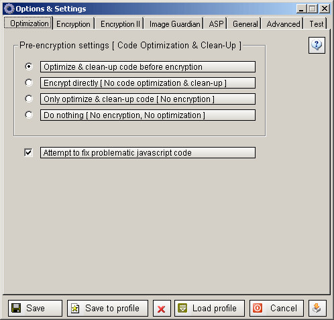Screen dimensions: 334x320
Task: Click the Load profile button
Action: coord(209,309)
